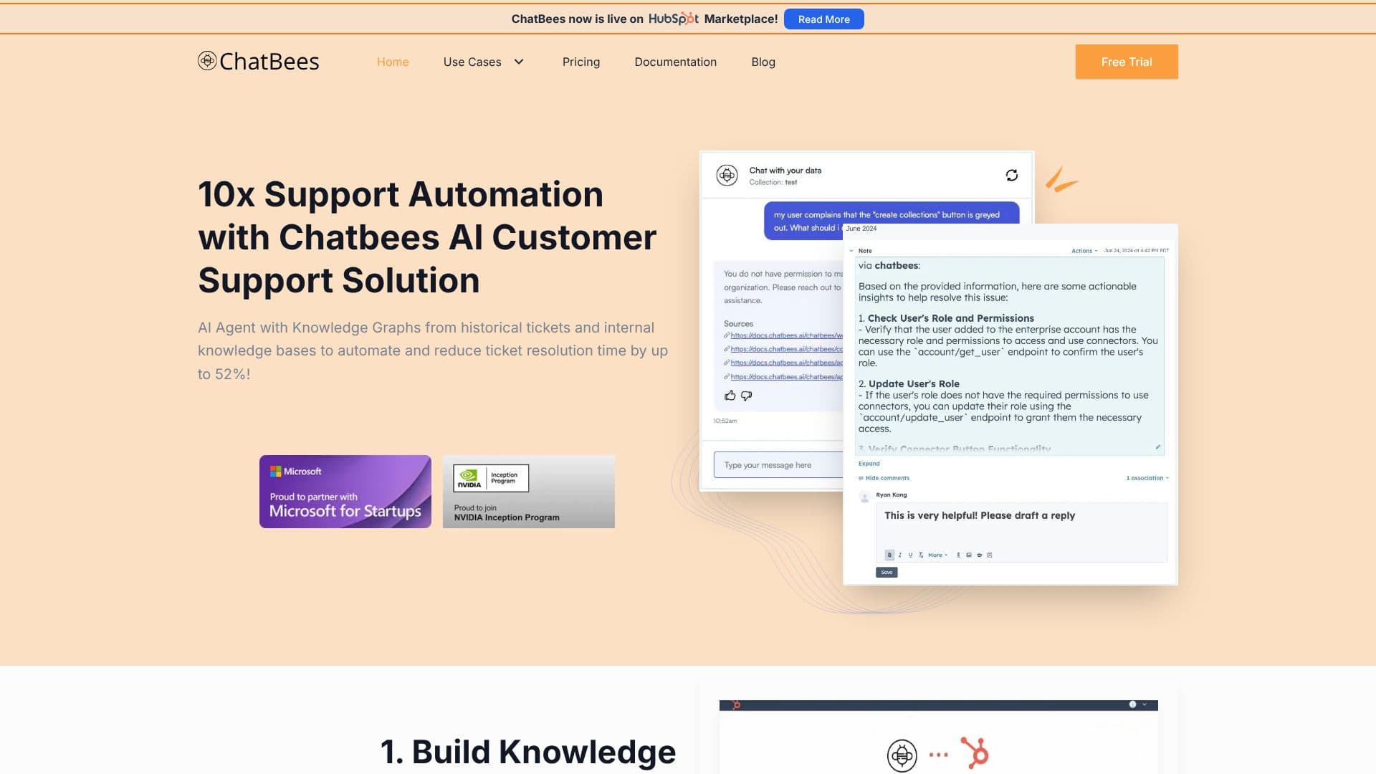Viewport: 1376px width, 774px height.
Task: Click the Use Cases menu label
Action: point(472,62)
